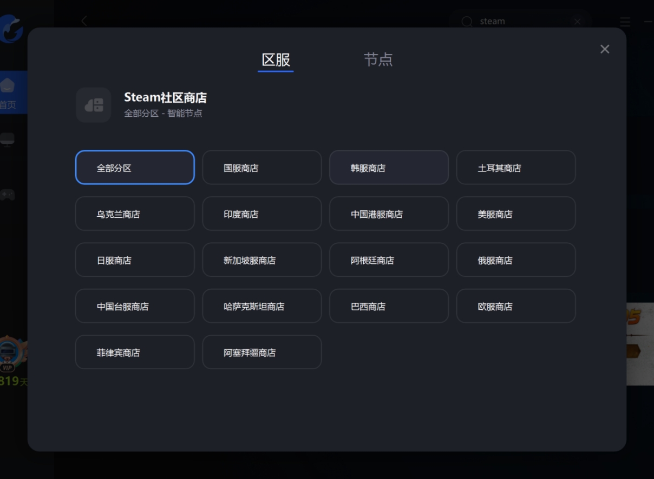Click the back arrow at the top
This screenshot has height=479, width=654.
pyautogui.click(x=84, y=21)
